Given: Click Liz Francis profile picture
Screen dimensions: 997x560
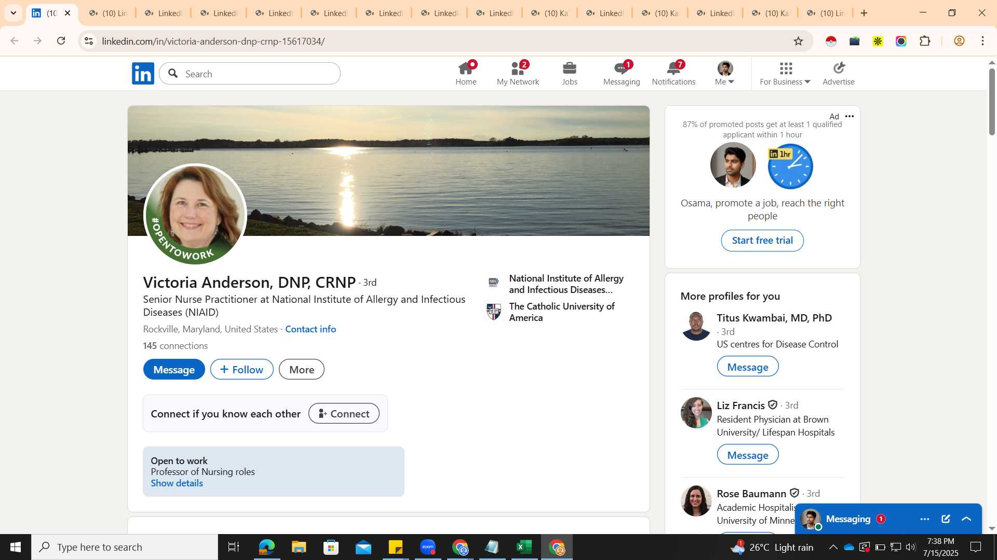Looking at the screenshot, I should 696,413.
